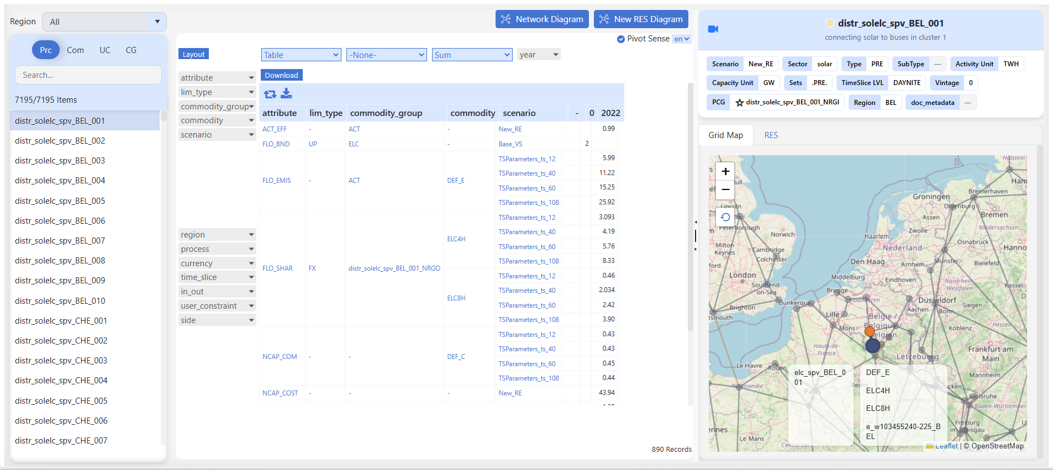Reset the map view with the circular arrow
1053x470 pixels.
pos(725,217)
